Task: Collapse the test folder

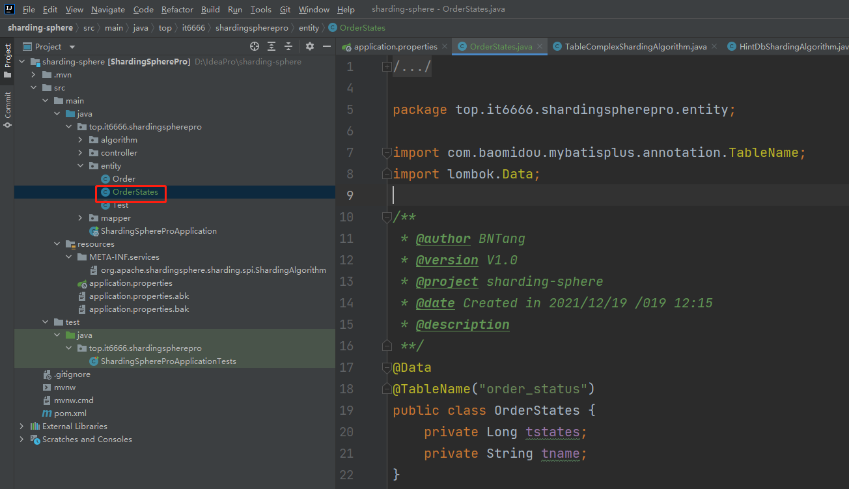Action: point(45,322)
